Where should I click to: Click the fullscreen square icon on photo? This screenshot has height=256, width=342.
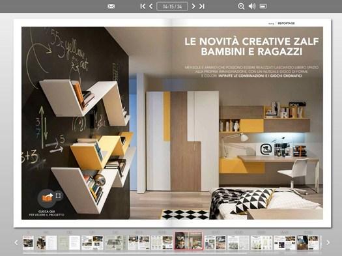(58, 195)
